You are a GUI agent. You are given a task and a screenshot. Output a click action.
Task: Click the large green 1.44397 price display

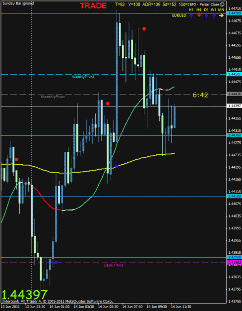coord(25,295)
